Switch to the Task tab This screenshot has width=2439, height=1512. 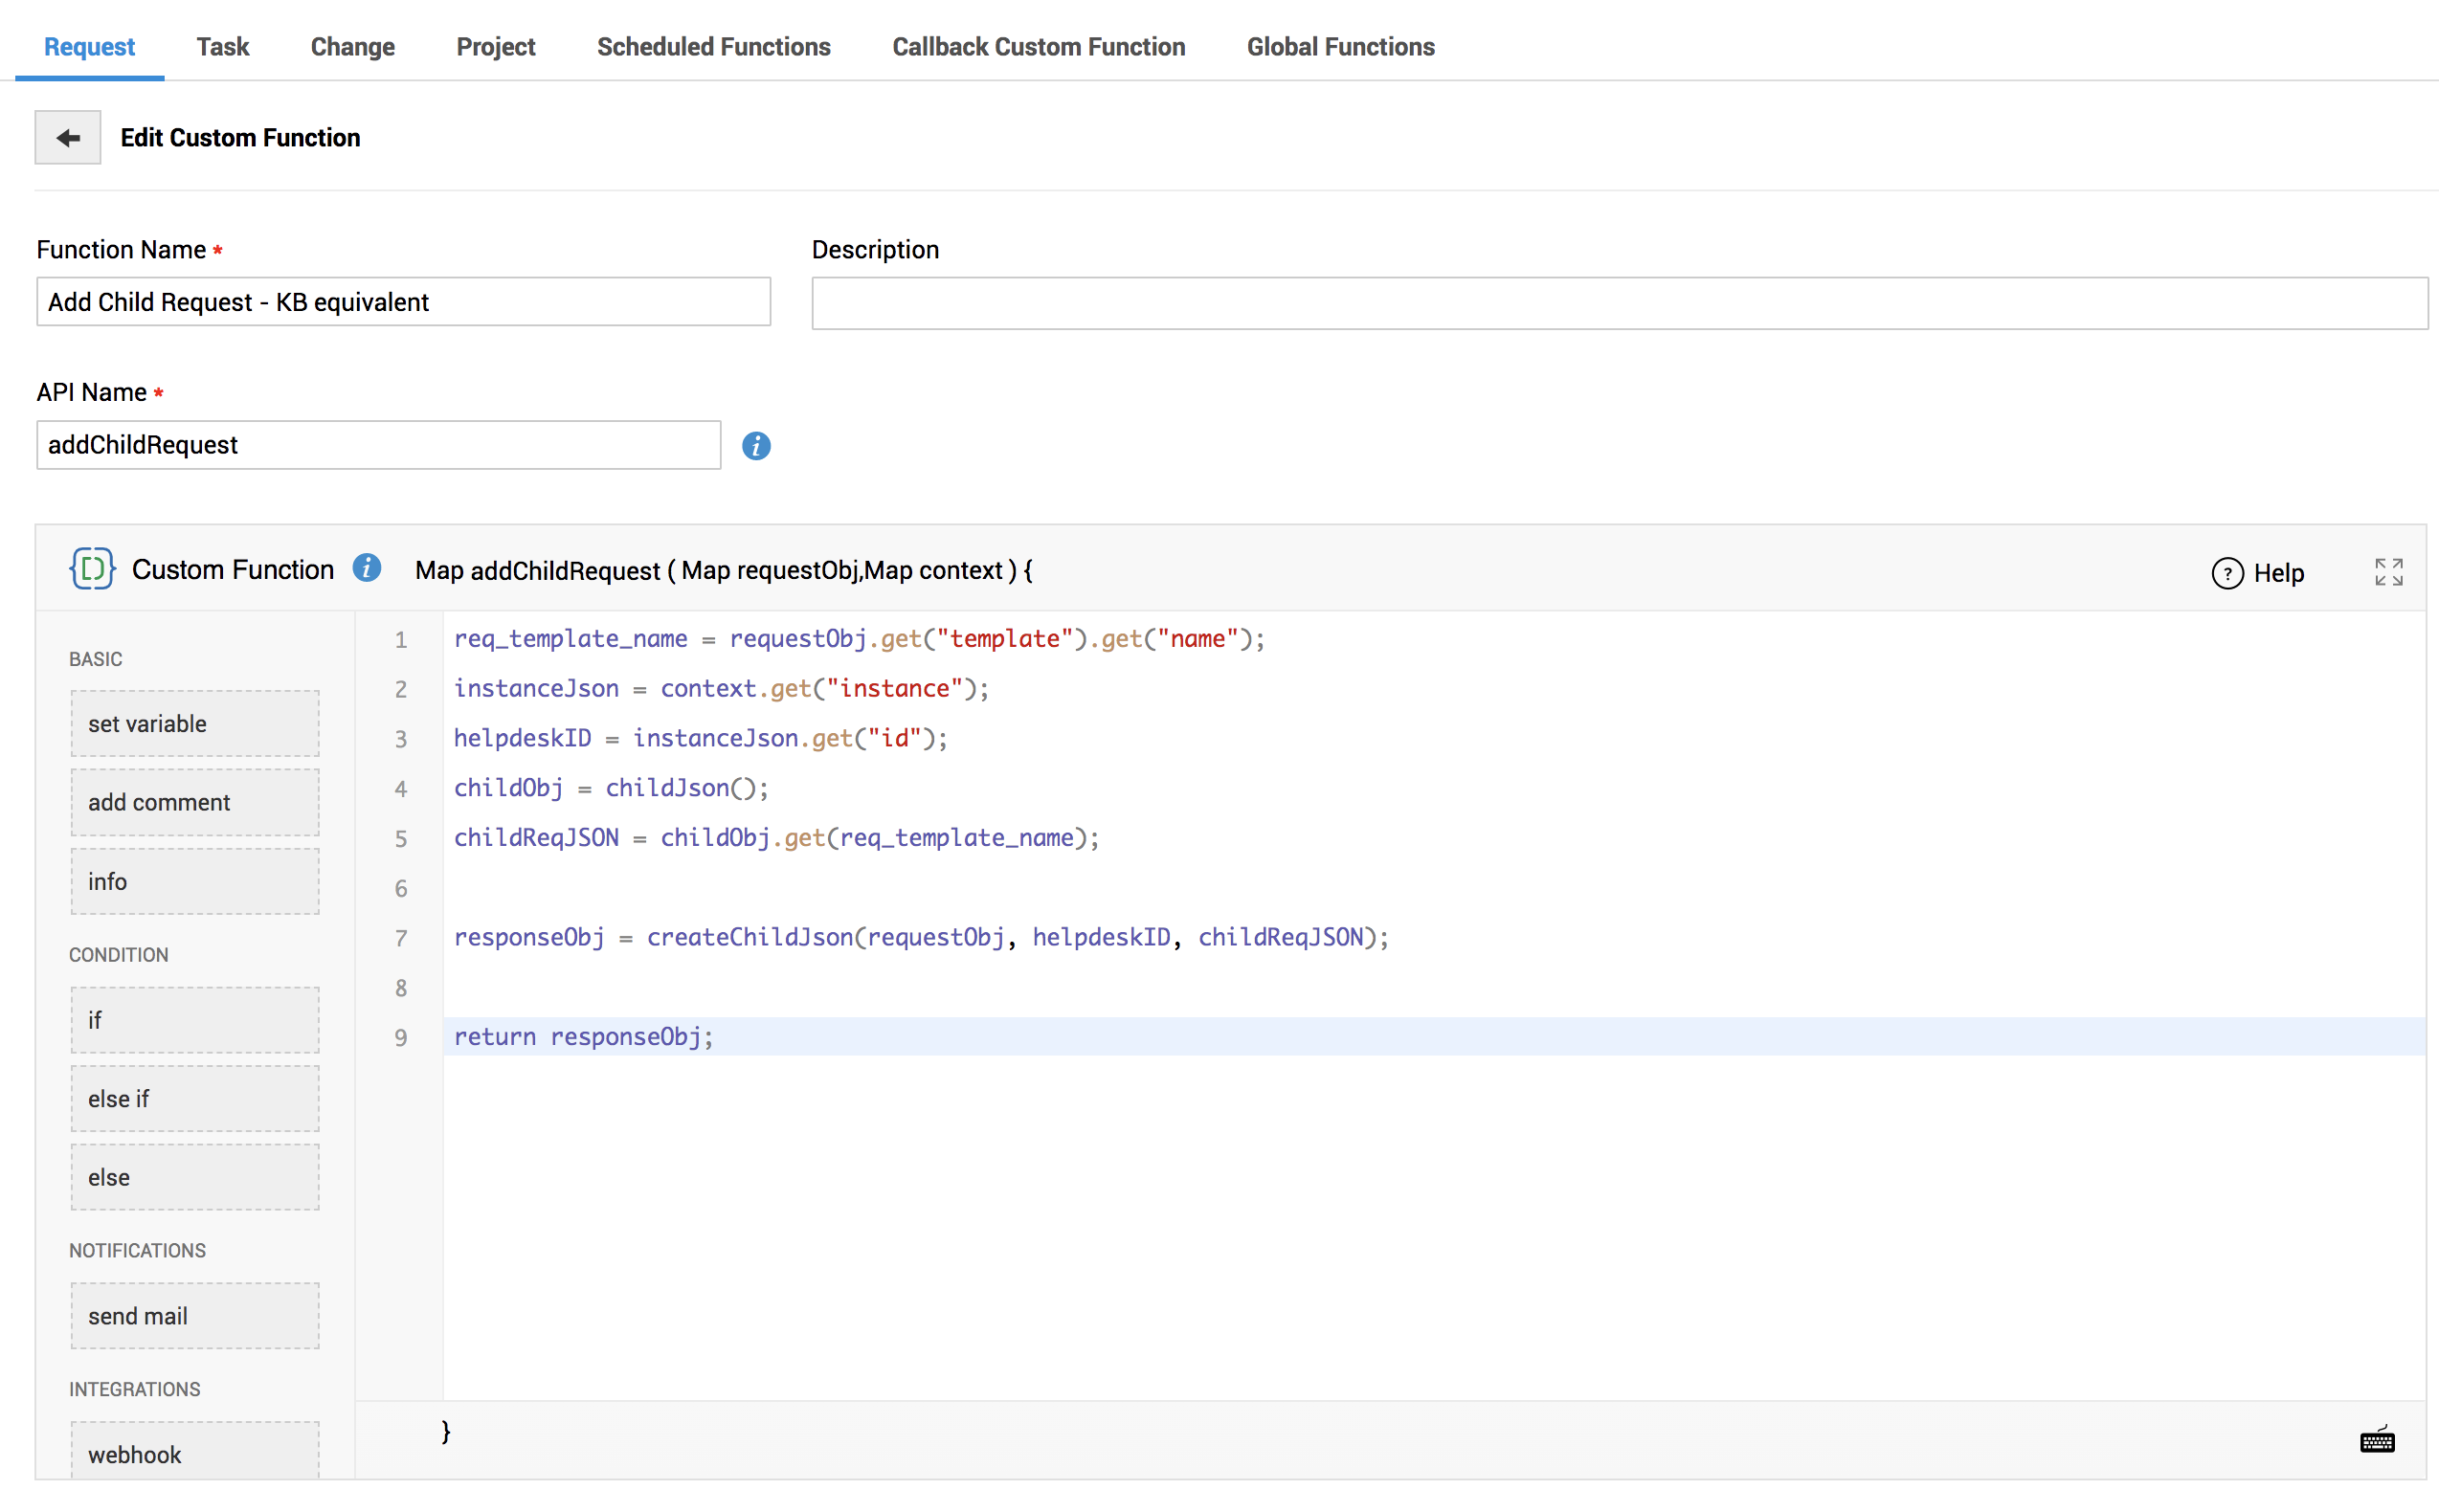(222, 47)
